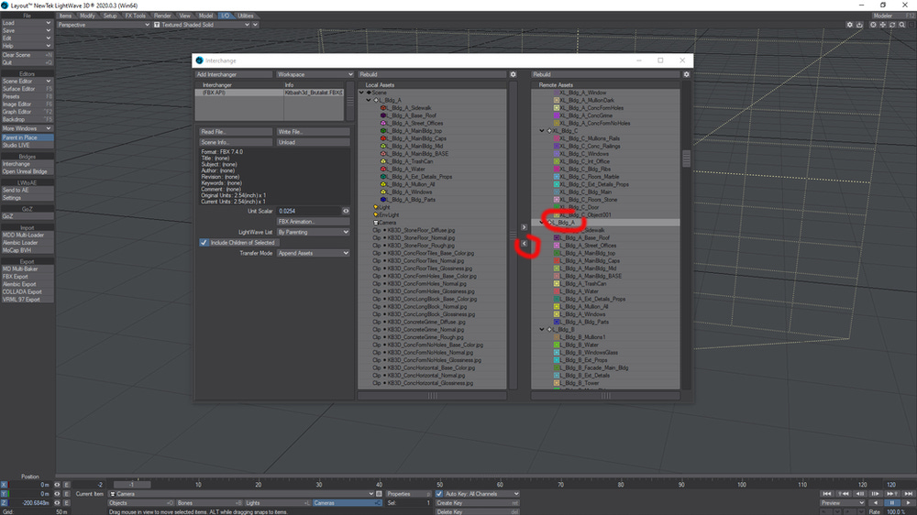Switch to the Setup tab
Viewport: 917px width, 515px height.
pos(110,16)
